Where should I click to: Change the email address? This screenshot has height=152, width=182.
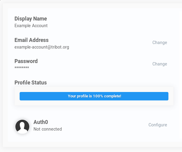160,43
